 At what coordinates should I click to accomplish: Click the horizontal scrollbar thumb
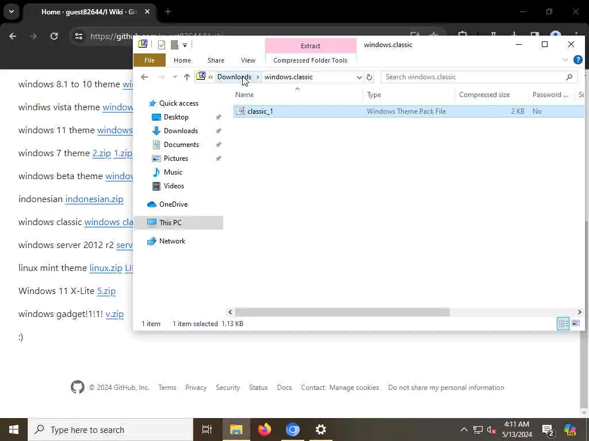(x=342, y=312)
